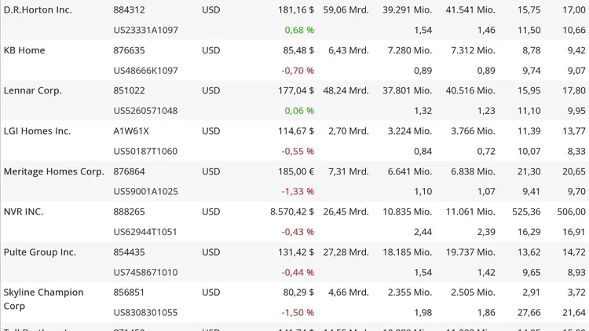This screenshot has width=589, height=331.
Task: Open LGI Homes Inc. details
Action: 37,131
